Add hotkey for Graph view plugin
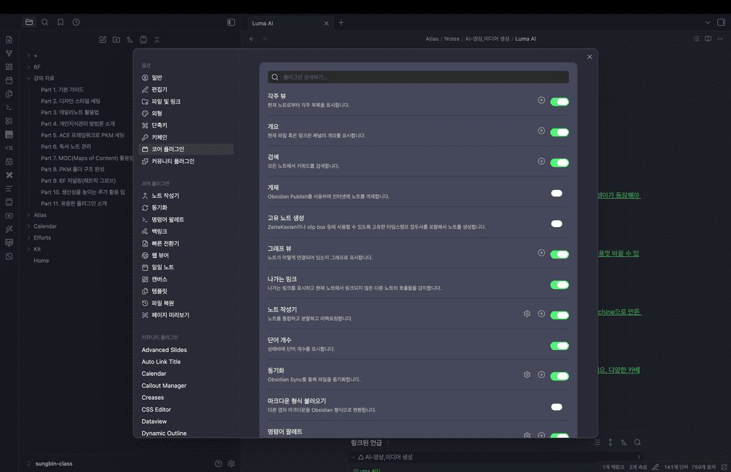This screenshot has height=472, width=731. click(541, 253)
